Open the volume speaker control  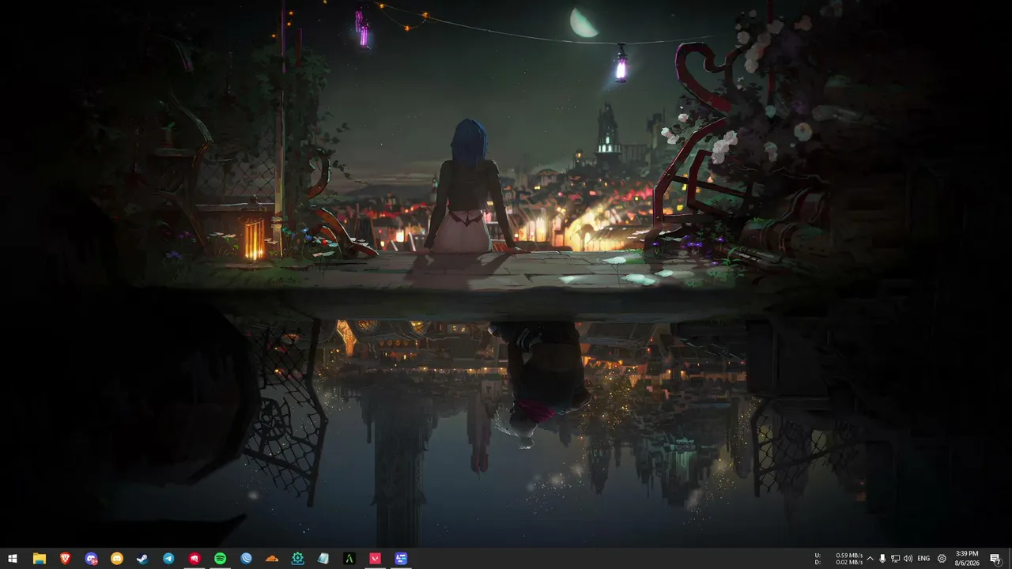click(x=908, y=559)
